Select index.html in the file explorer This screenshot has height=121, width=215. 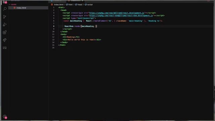28,8
